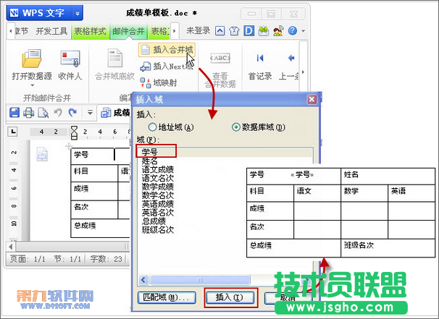Close the 插入域 dialog
This screenshot has width=439, height=319.
[x=312, y=99]
